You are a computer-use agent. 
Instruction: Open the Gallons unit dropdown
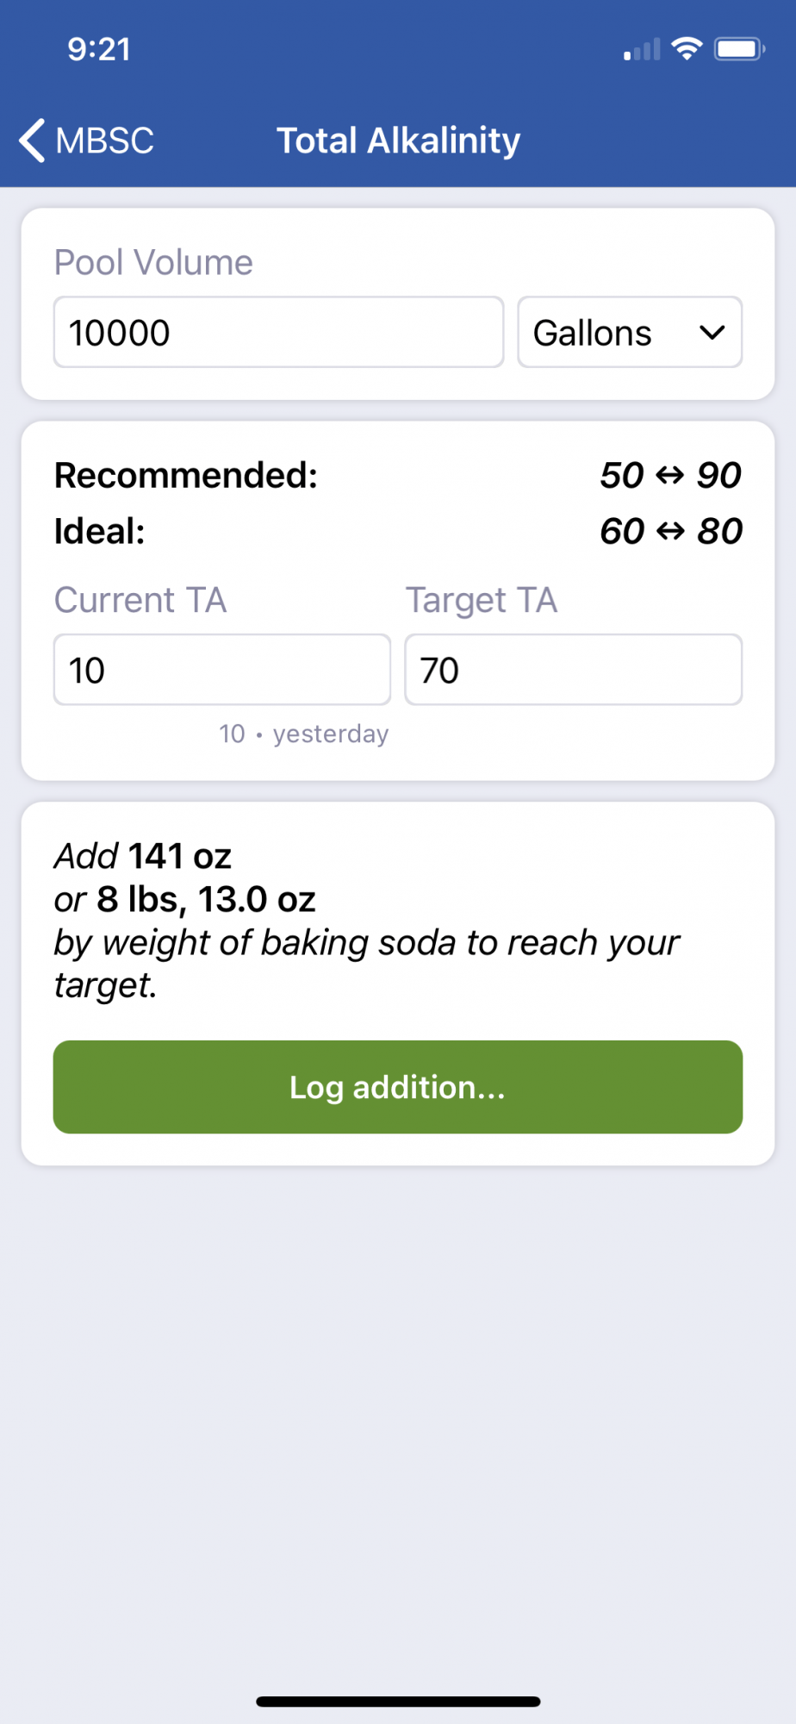click(630, 333)
